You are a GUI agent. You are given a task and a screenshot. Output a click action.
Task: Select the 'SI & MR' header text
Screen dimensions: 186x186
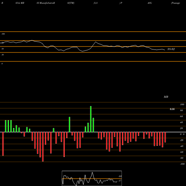(x=20, y=3)
